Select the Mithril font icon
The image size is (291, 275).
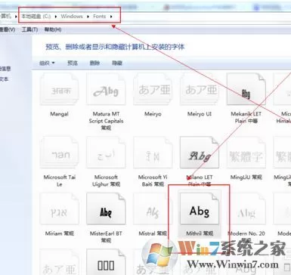[200, 209]
